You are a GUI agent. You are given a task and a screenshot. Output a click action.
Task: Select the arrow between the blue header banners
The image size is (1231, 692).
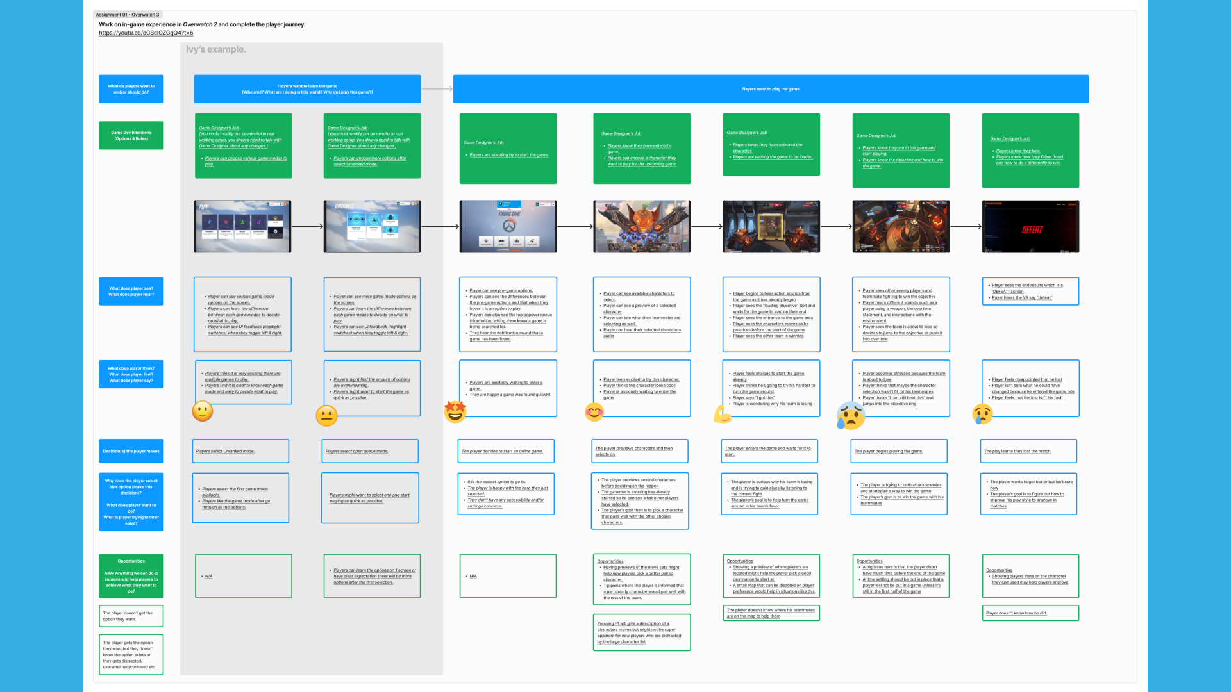pos(437,89)
